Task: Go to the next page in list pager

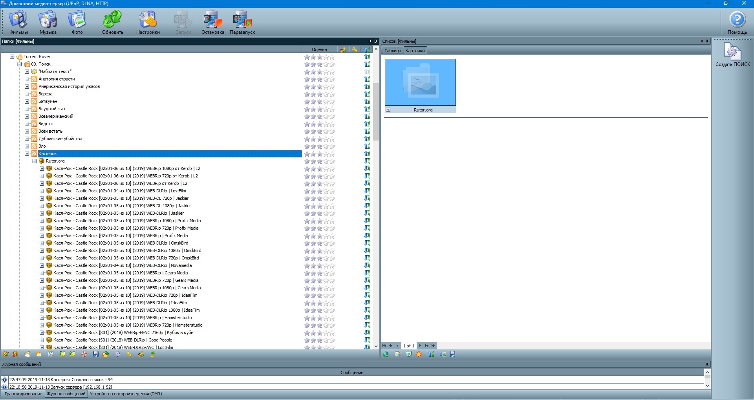Action: (420, 346)
